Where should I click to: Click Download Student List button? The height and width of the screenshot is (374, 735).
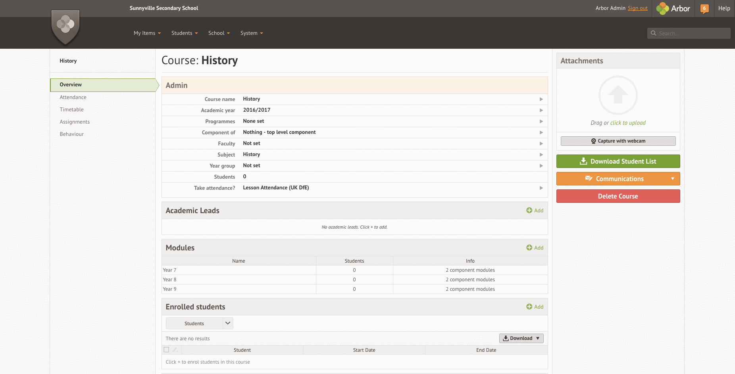pos(618,161)
